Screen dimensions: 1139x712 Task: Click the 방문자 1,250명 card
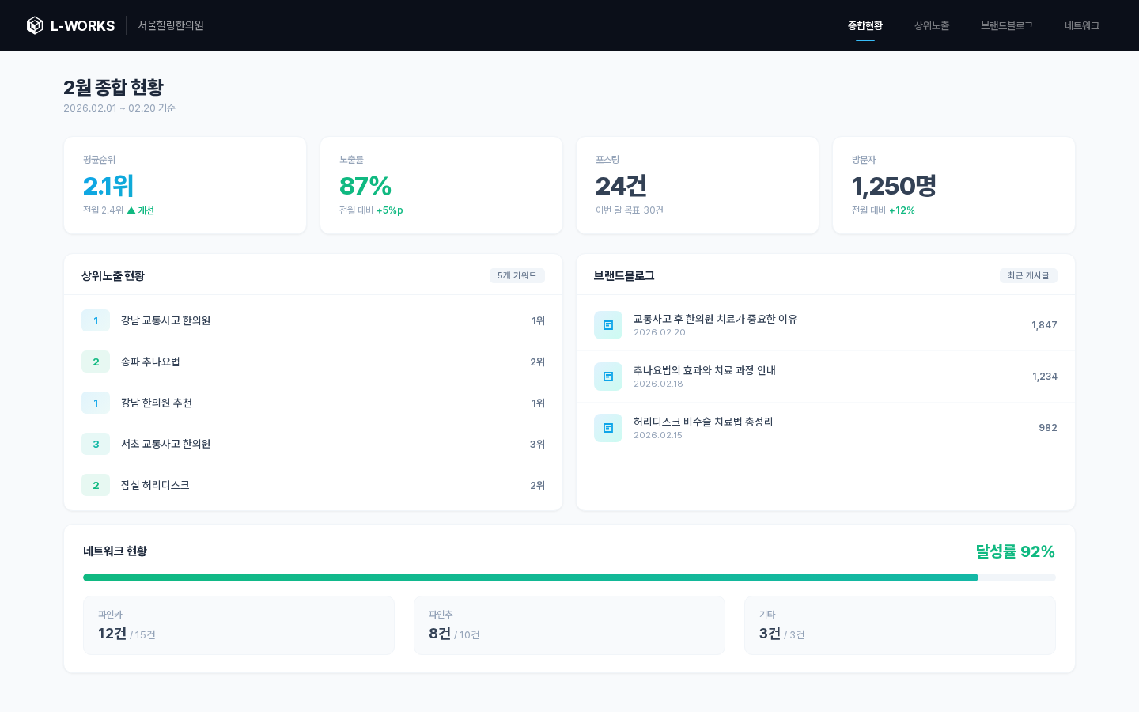953,185
